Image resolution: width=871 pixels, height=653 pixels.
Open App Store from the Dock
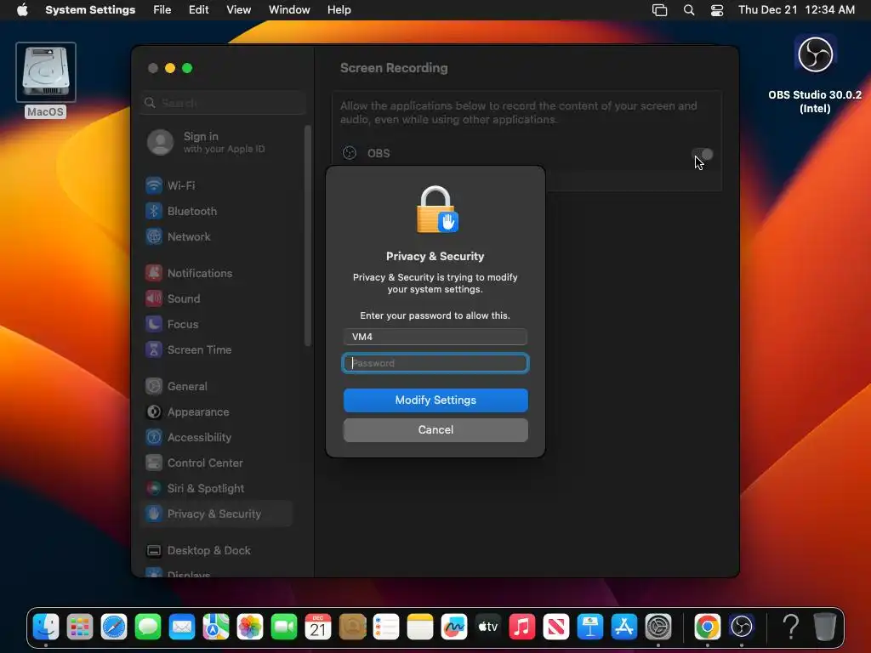coord(623,627)
